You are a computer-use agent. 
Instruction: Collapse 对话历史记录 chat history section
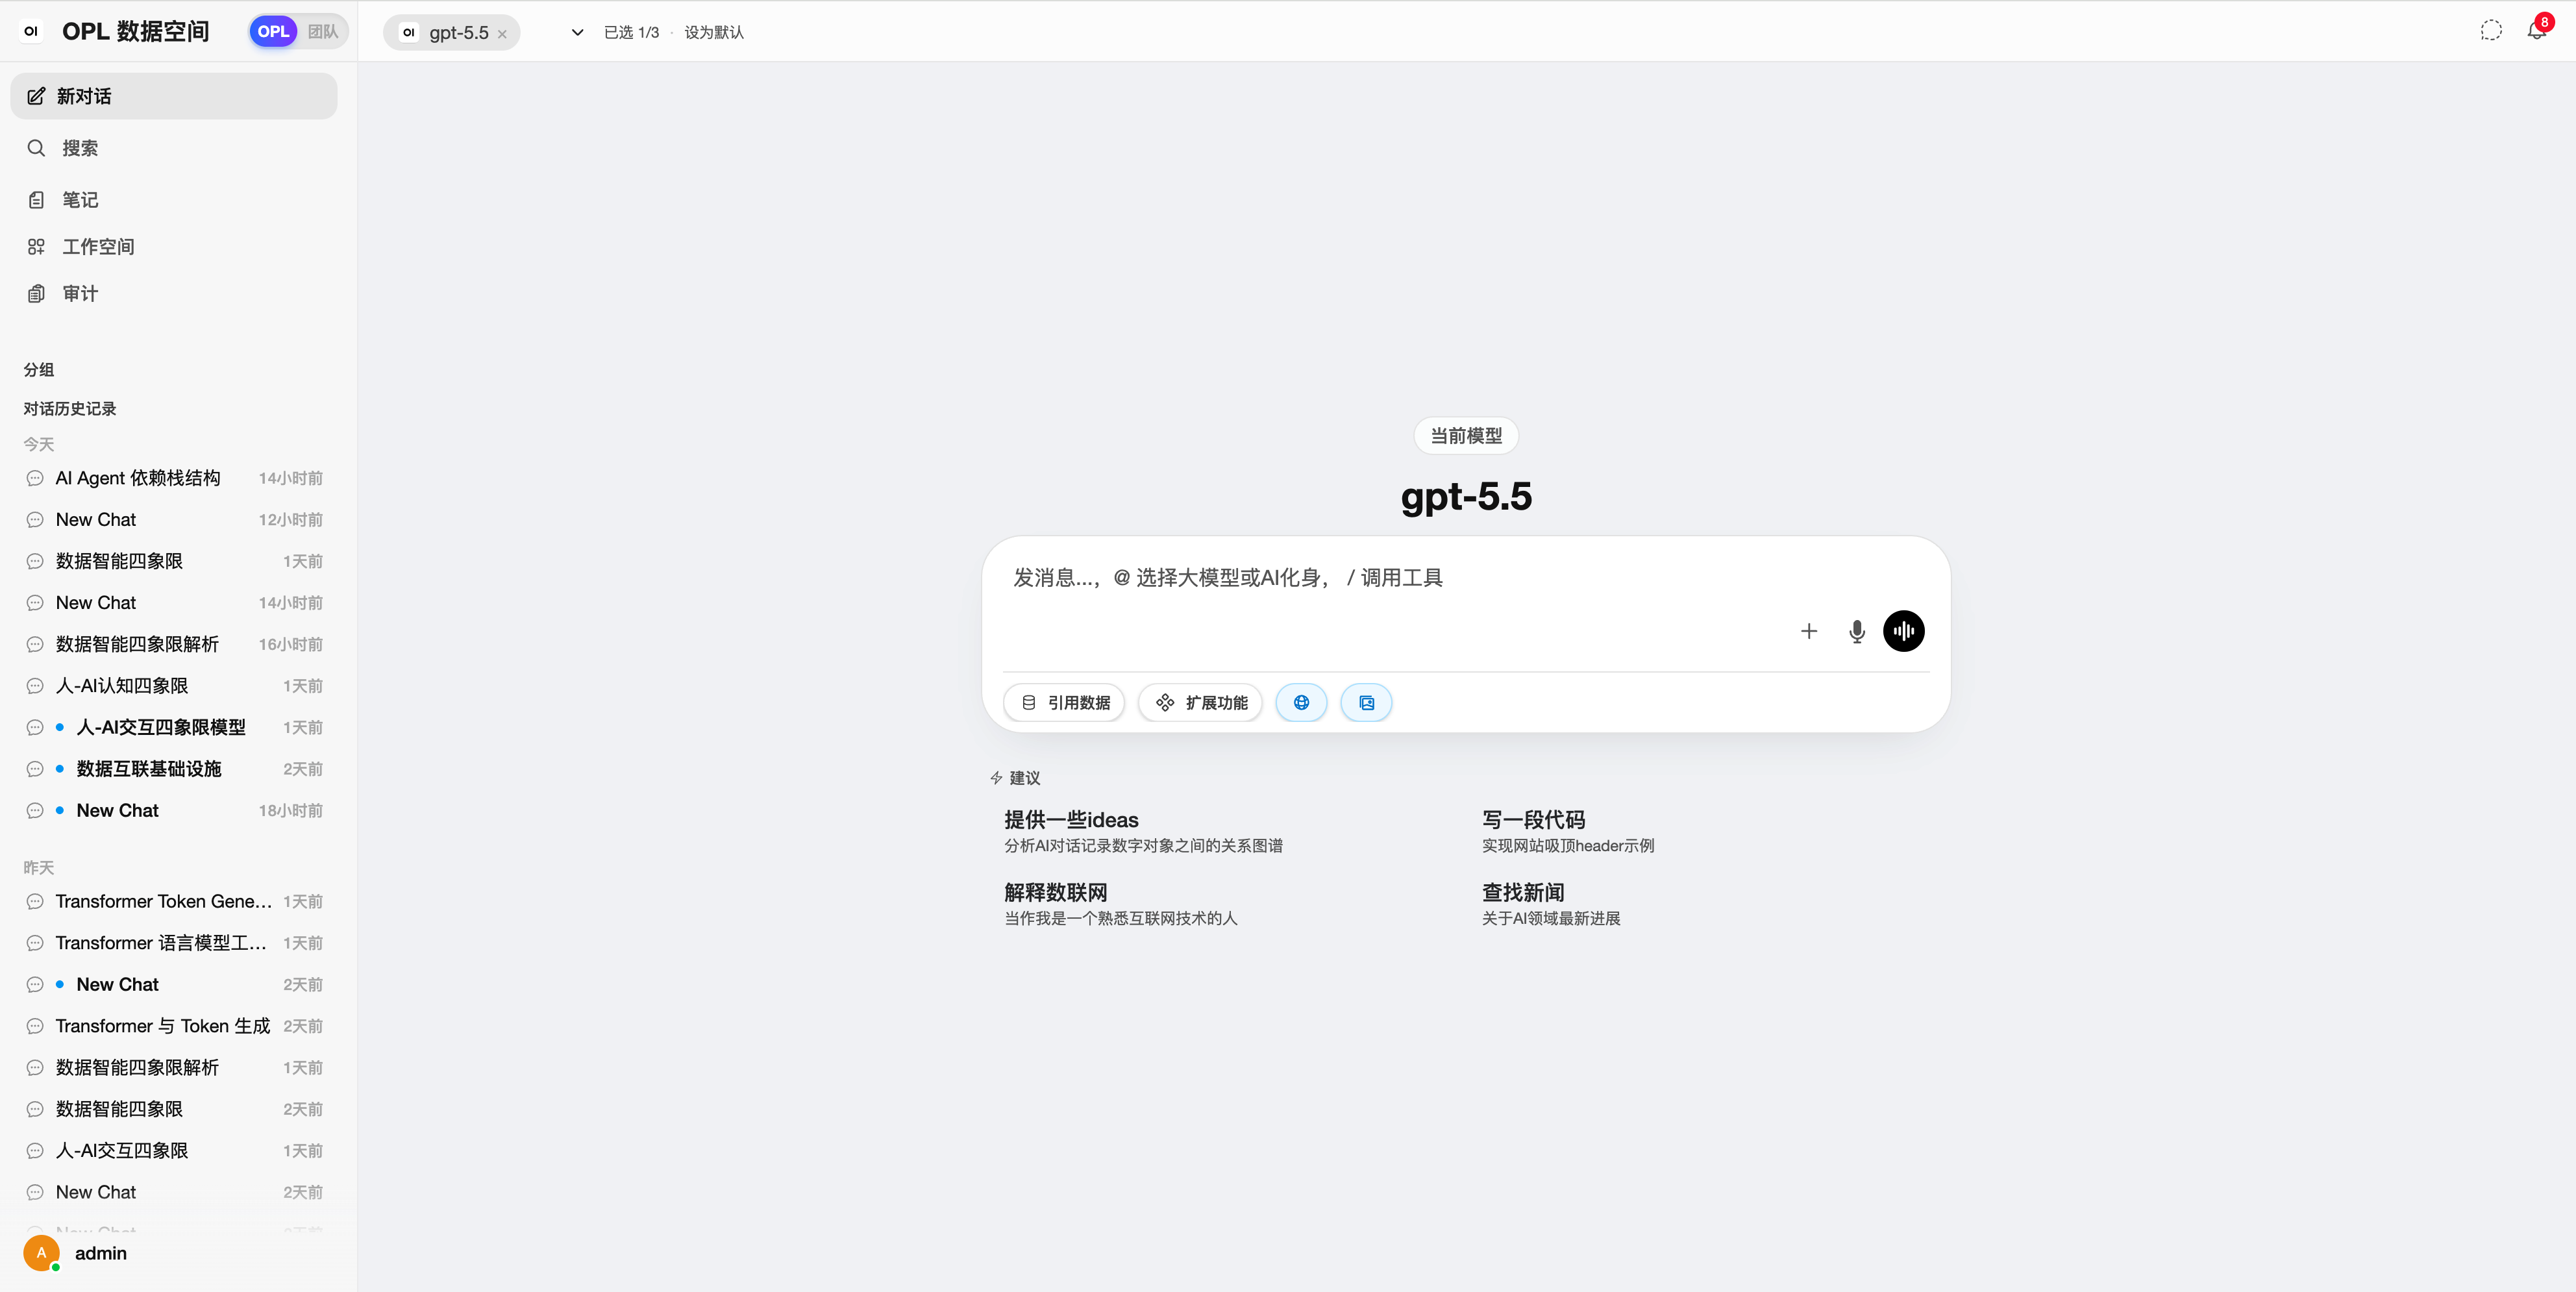tap(70, 409)
